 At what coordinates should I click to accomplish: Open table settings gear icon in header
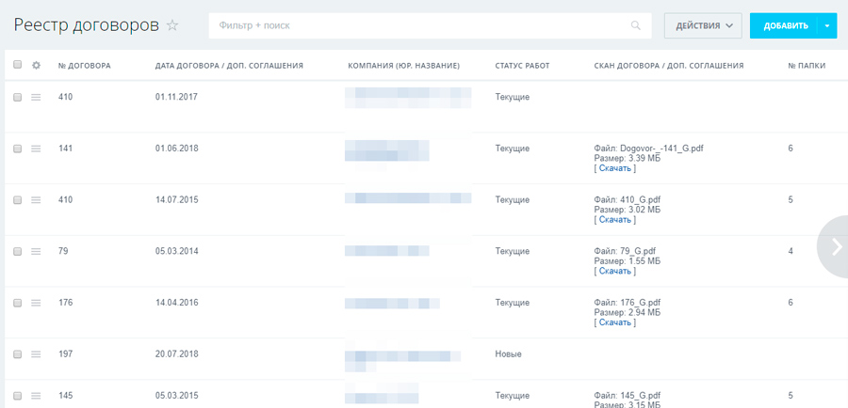[x=36, y=66]
